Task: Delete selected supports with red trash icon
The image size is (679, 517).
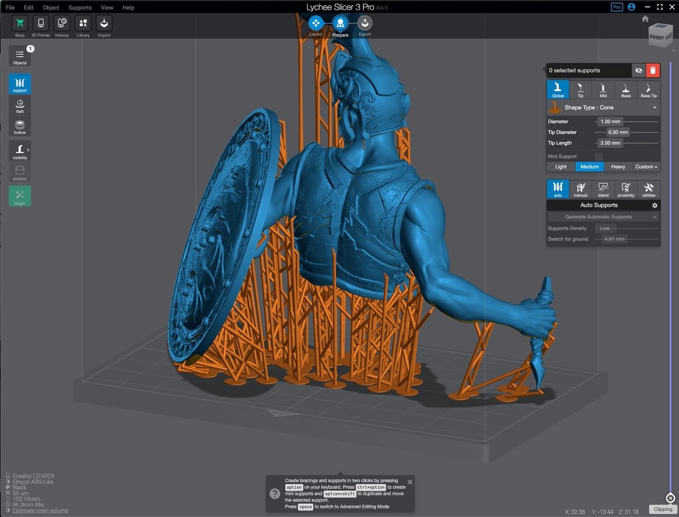Action: tap(653, 70)
